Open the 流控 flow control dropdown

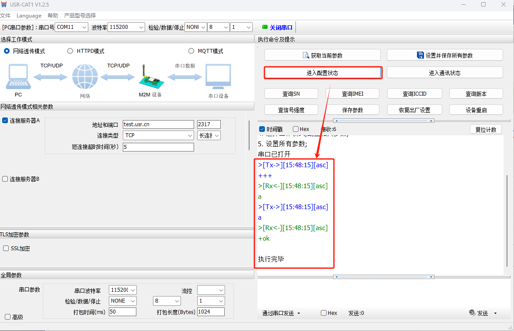211,290
